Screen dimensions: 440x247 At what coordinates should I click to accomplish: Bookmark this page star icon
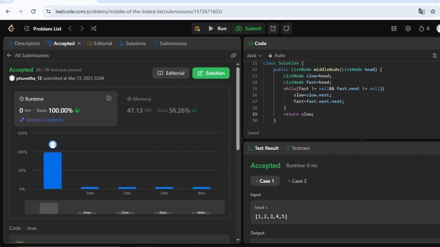(433, 11)
